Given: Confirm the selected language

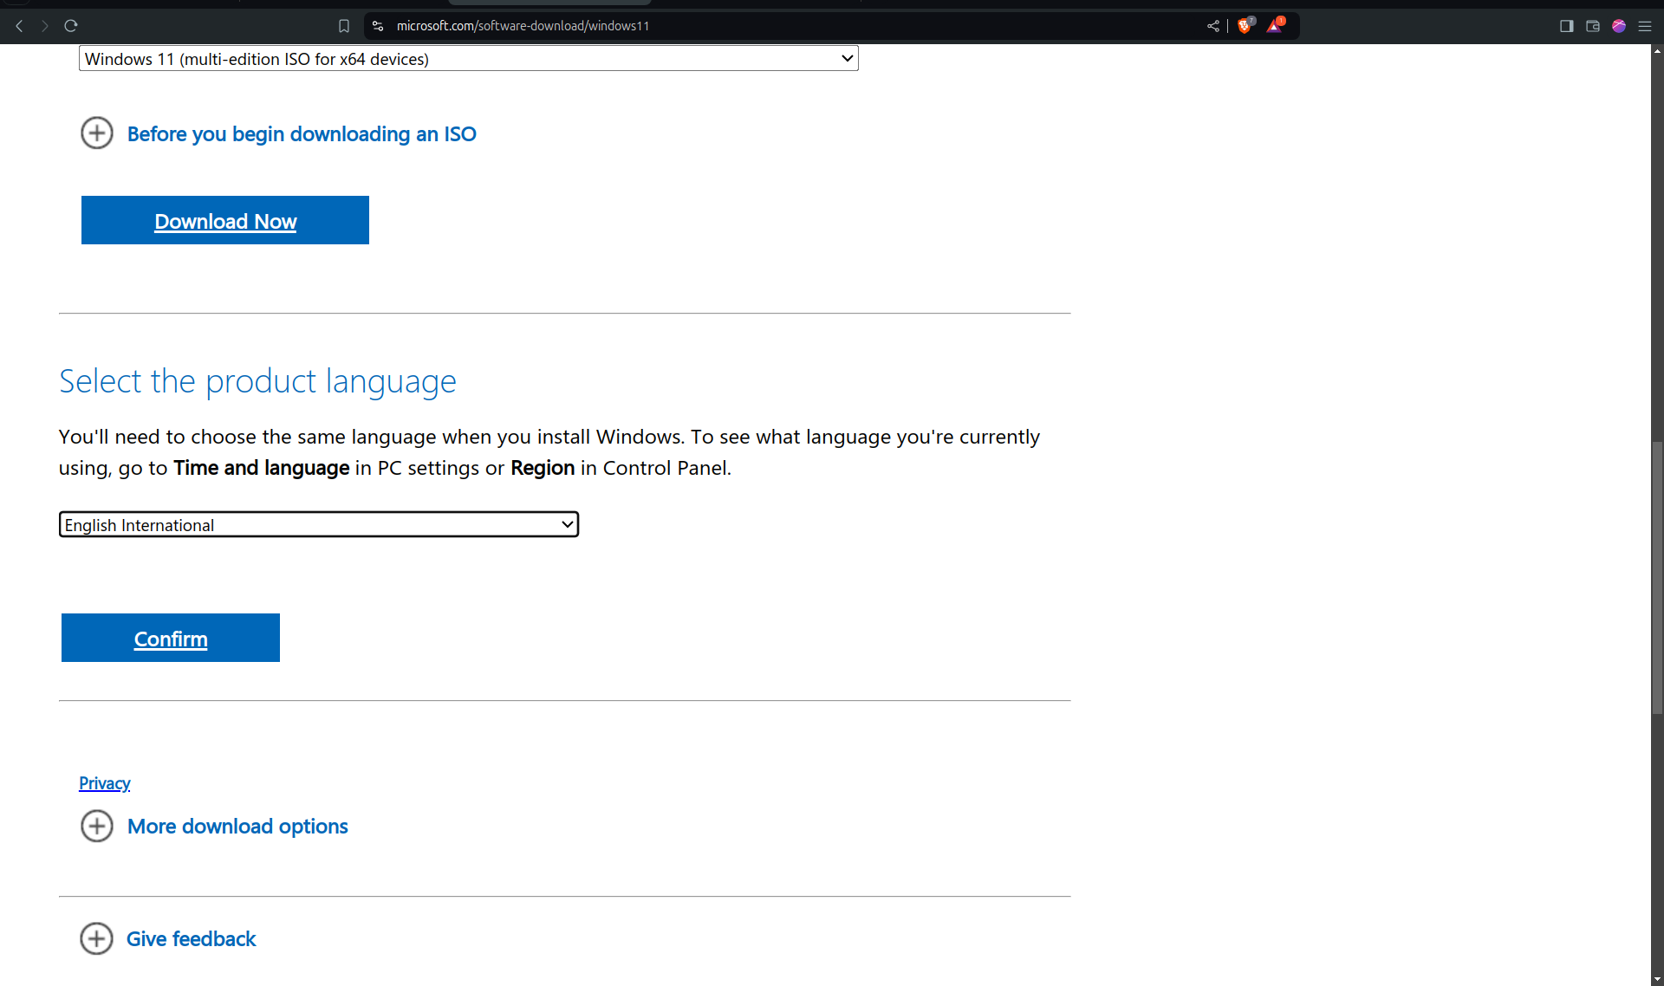Looking at the screenshot, I should tap(171, 639).
